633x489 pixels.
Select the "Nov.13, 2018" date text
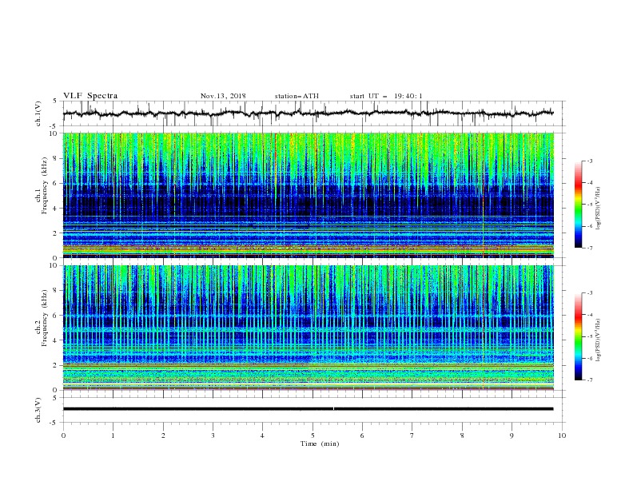point(223,96)
